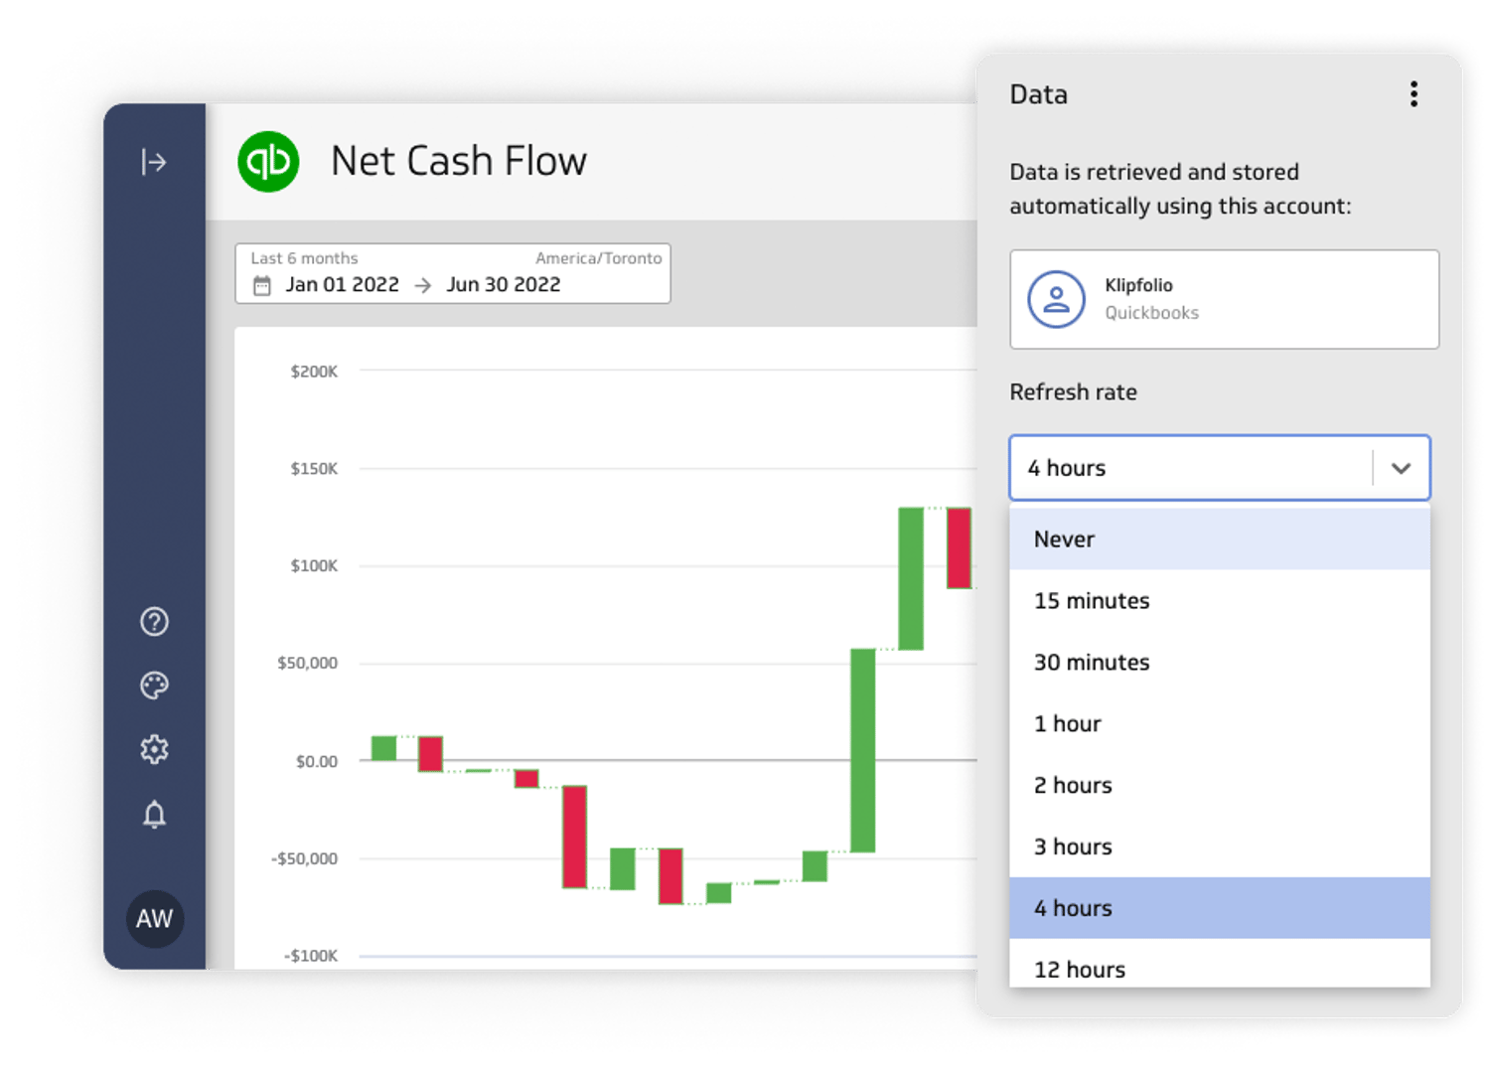Viewport: 1487px width, 1073px height.
Task: Select 15 minutes refresh option
Action: (1220, 601)
